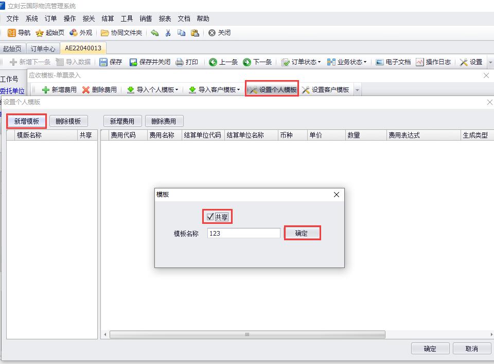The height and width of the screenshot is (364, 494).
Task: Click 确定 next to the 模板名称 field
Action: point(302,233)
